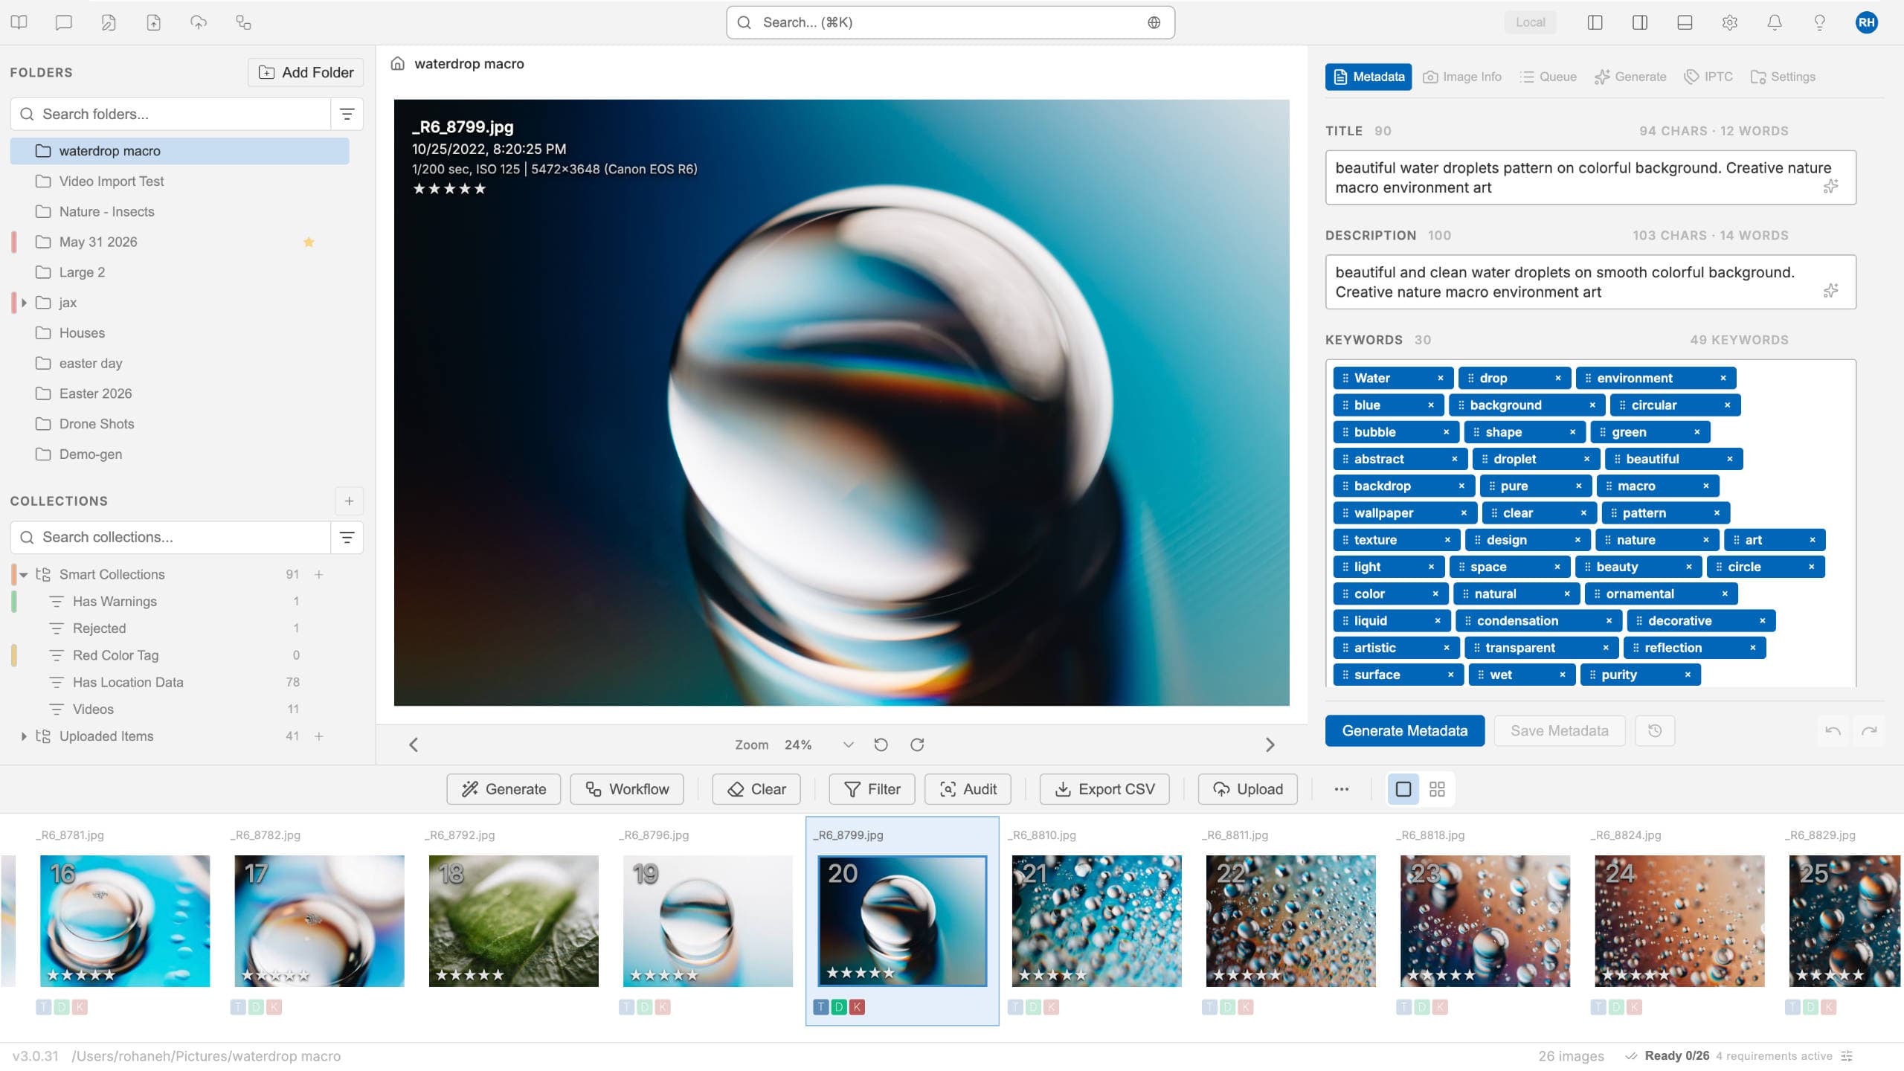
Task: Remove the 'Water' keyword tag
Action: [x=1440, y=378]
